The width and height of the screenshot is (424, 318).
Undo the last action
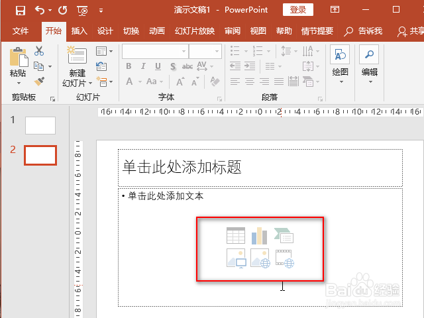coord(40,11)
